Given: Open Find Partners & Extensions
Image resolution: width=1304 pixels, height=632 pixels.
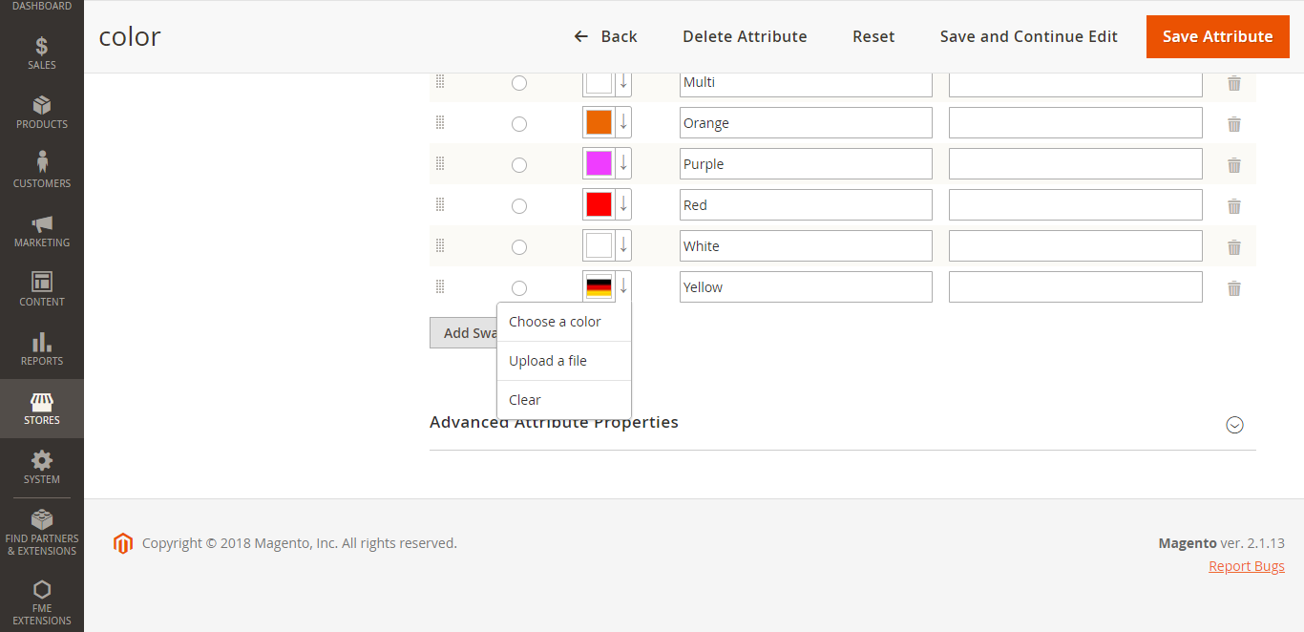Looking at the screenshot, I should [x=42, y=533].
